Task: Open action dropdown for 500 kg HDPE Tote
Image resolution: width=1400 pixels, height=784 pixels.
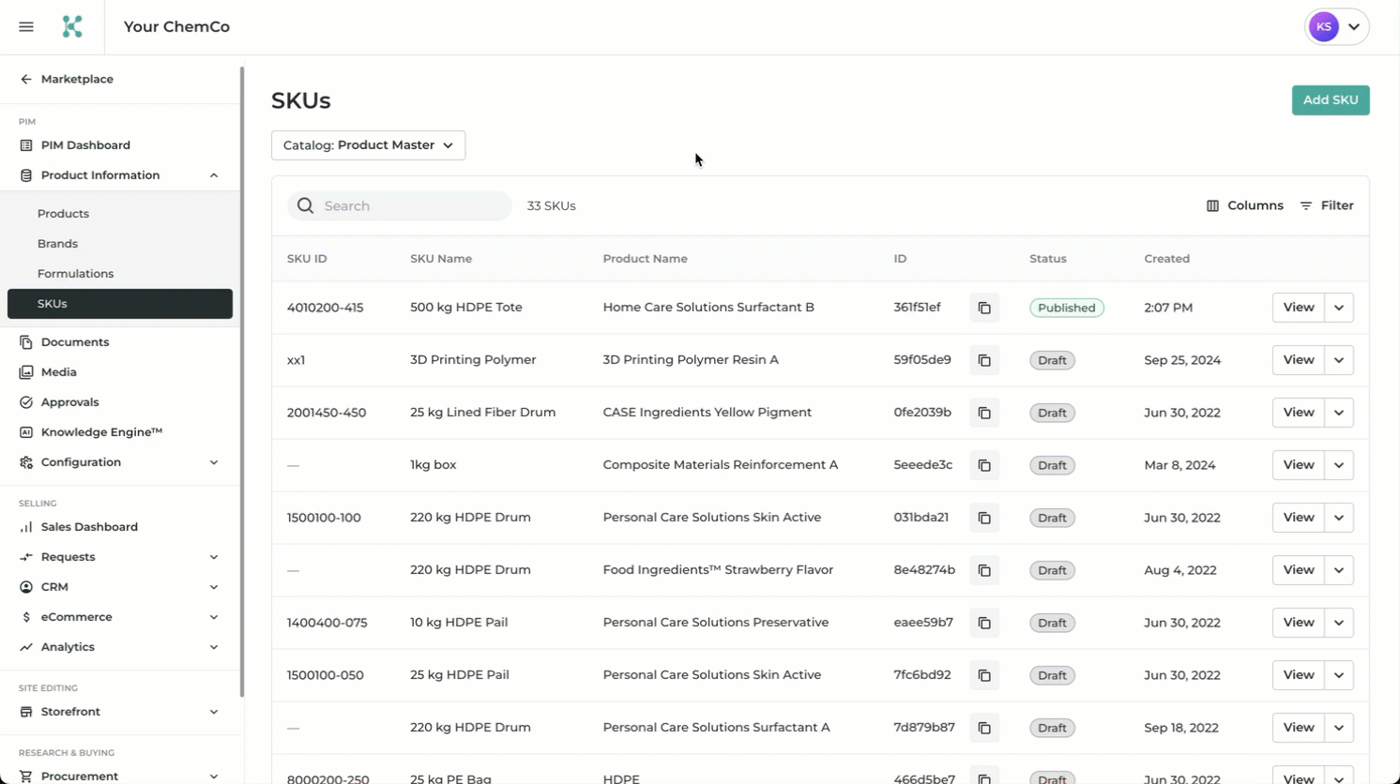Action: [1339, 308]
